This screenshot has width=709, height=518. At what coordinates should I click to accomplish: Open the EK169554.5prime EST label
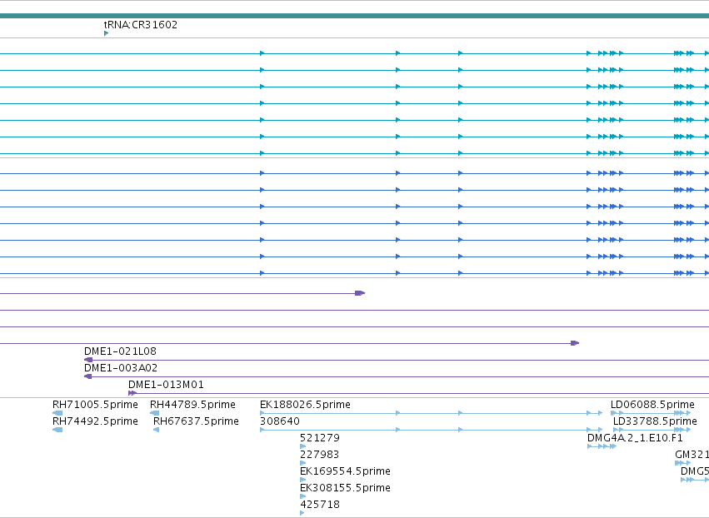345,471
